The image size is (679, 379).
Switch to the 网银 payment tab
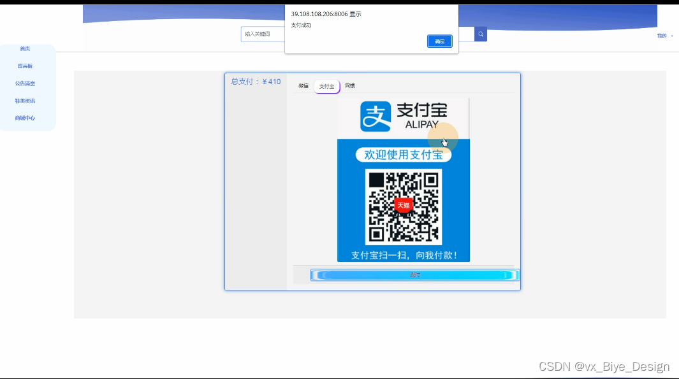350,86
